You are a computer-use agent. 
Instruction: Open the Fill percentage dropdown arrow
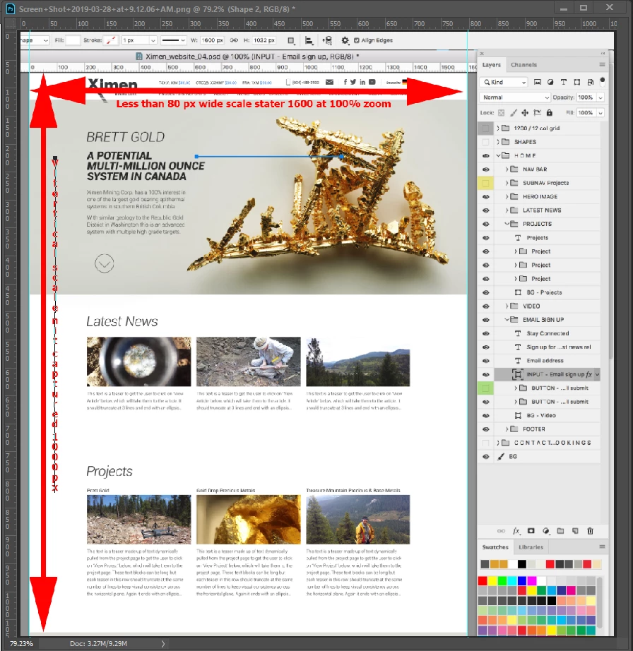coord(601,112)
